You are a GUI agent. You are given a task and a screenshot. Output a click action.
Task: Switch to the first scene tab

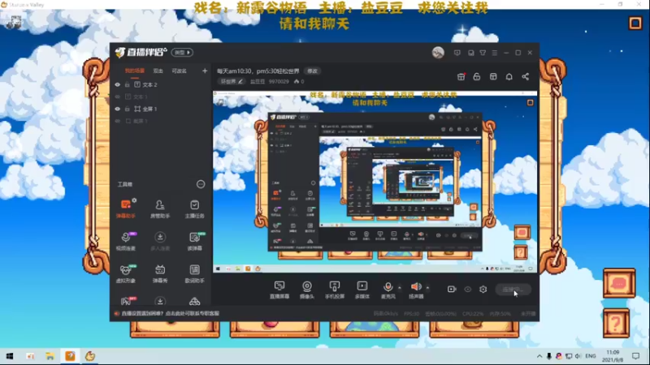point(135,71)
